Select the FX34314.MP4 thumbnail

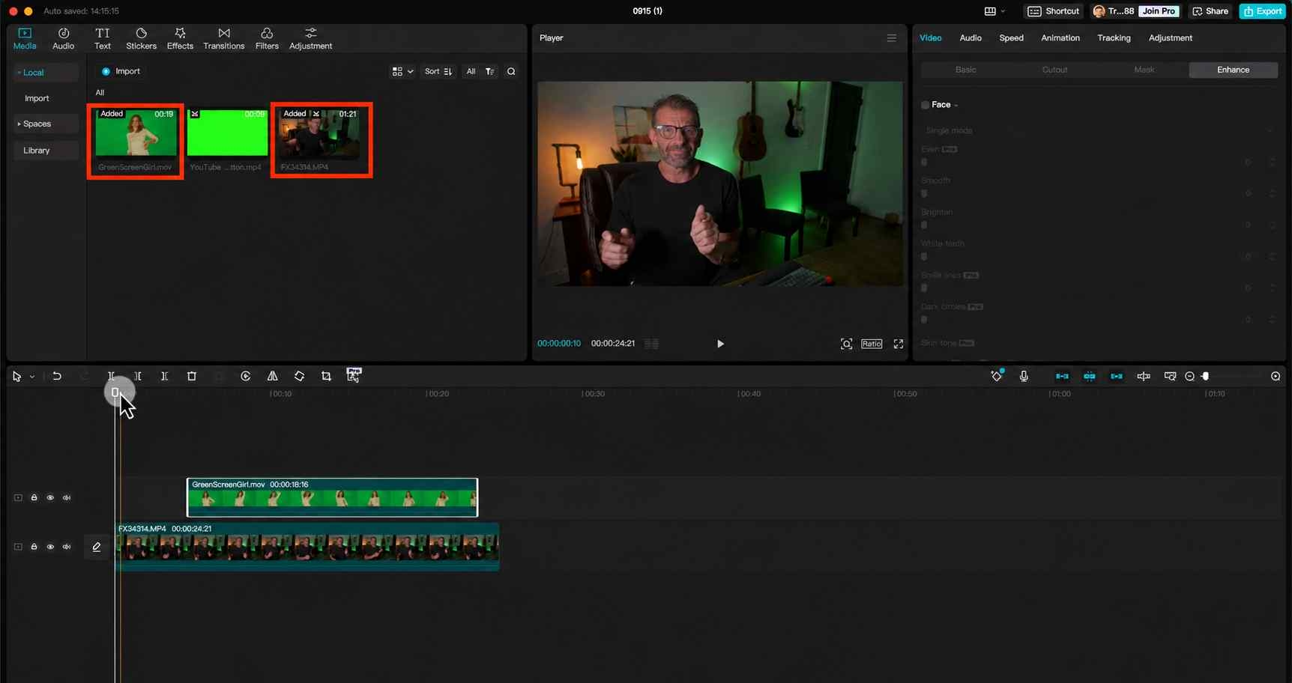[320, 133]
